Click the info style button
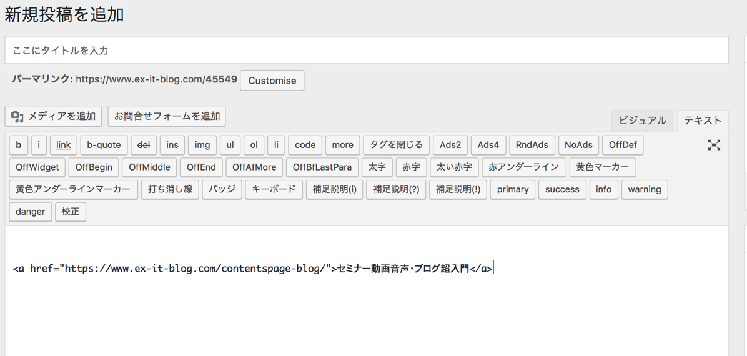Image resolution: width=747 pixels, height=356 pixels. pos(603,190)
